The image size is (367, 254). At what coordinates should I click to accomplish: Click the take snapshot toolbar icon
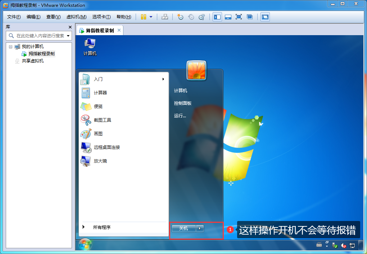(180, 17)
